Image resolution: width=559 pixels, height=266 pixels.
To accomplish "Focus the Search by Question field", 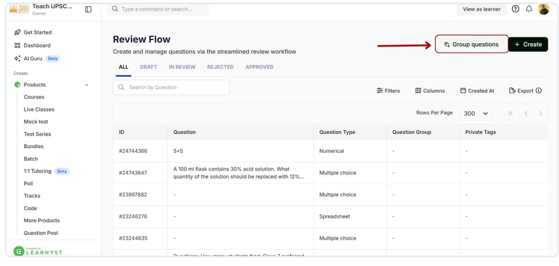I will (171, 87).
